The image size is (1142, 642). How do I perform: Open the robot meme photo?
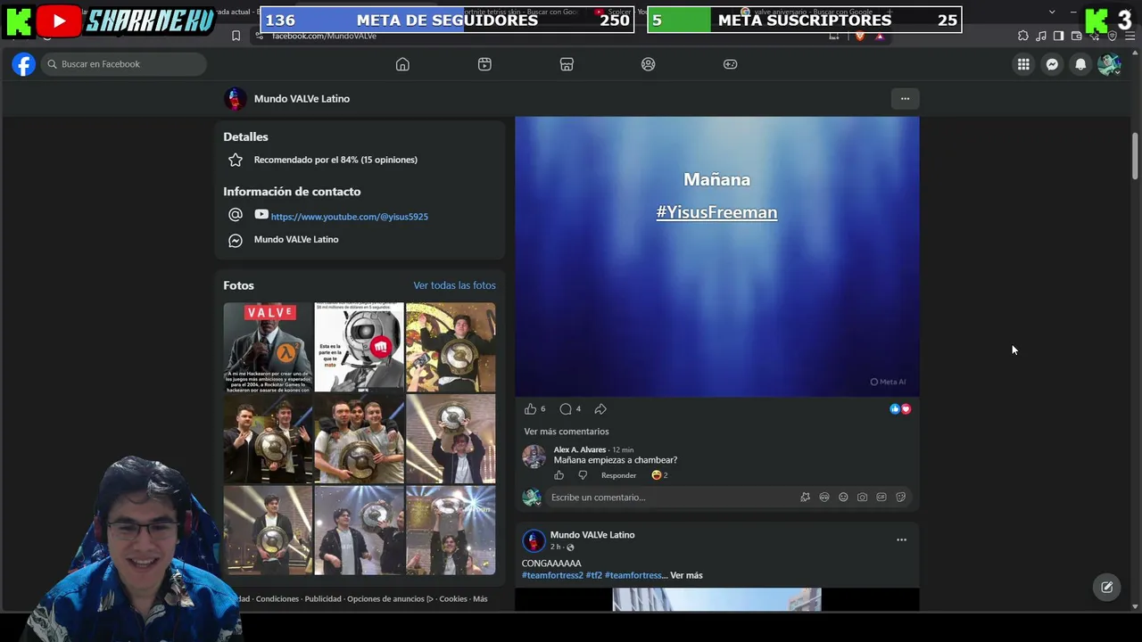point(359,348)
